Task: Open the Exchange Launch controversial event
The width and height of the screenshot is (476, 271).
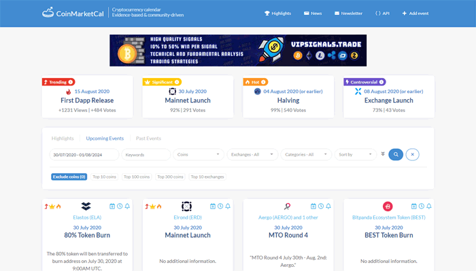Action: [388, 101]
